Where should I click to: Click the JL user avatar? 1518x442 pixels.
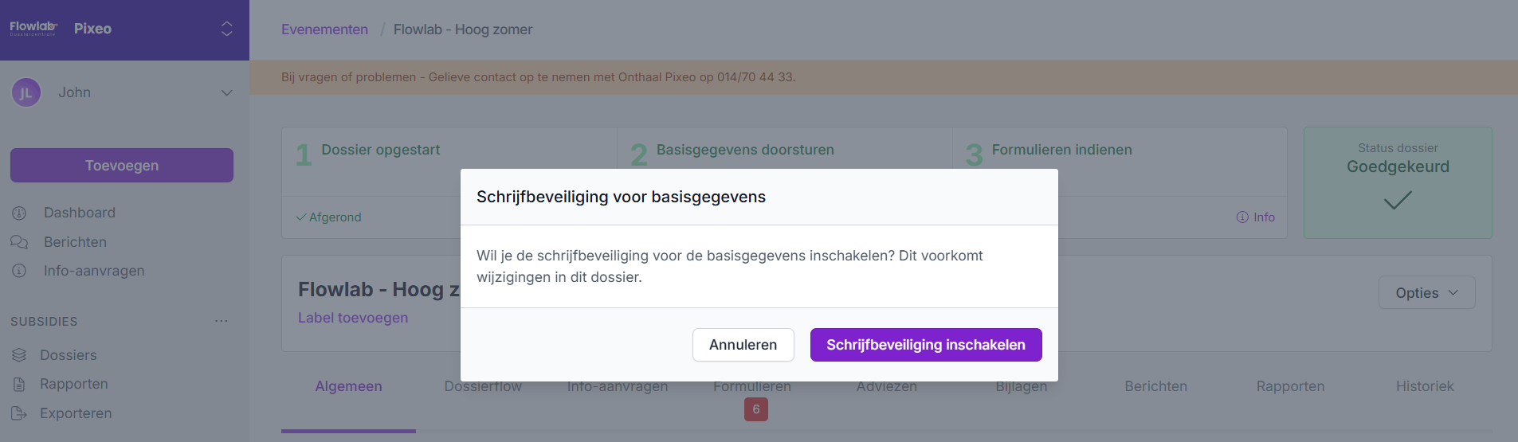coord(26,92)
